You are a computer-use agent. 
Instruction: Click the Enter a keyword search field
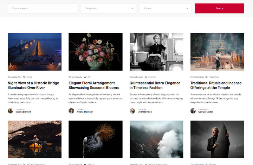[43, 8]
